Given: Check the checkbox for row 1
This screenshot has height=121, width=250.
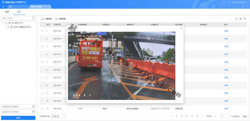Looking at the screenshot, I should (x=42, y=31).
